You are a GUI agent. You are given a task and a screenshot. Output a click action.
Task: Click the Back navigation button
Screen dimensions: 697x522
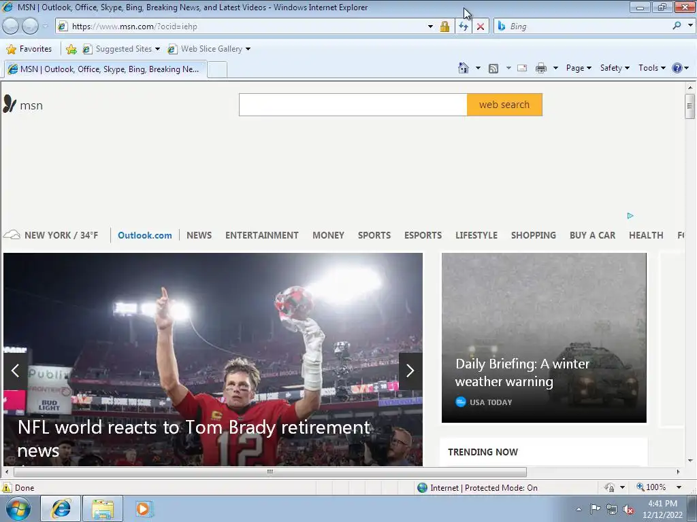pyautogui.click(x=11, y=27)
